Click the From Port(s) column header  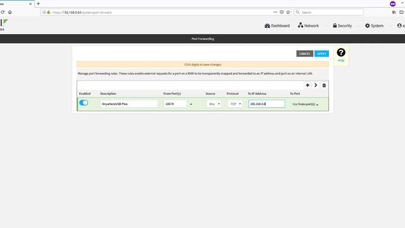172,94
